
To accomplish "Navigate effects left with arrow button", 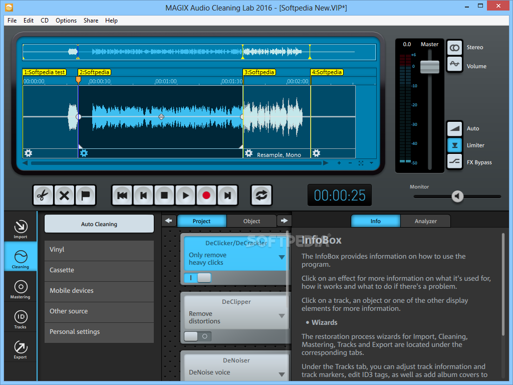I will click(x=169, y=221).
